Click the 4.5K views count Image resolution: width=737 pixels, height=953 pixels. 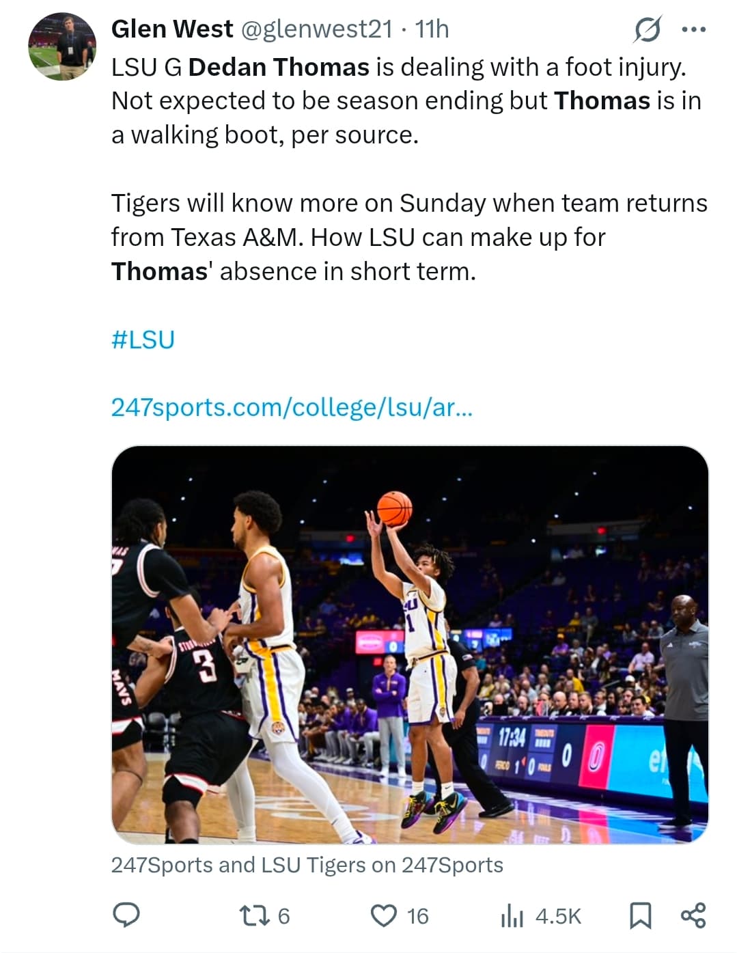point(558,916)
